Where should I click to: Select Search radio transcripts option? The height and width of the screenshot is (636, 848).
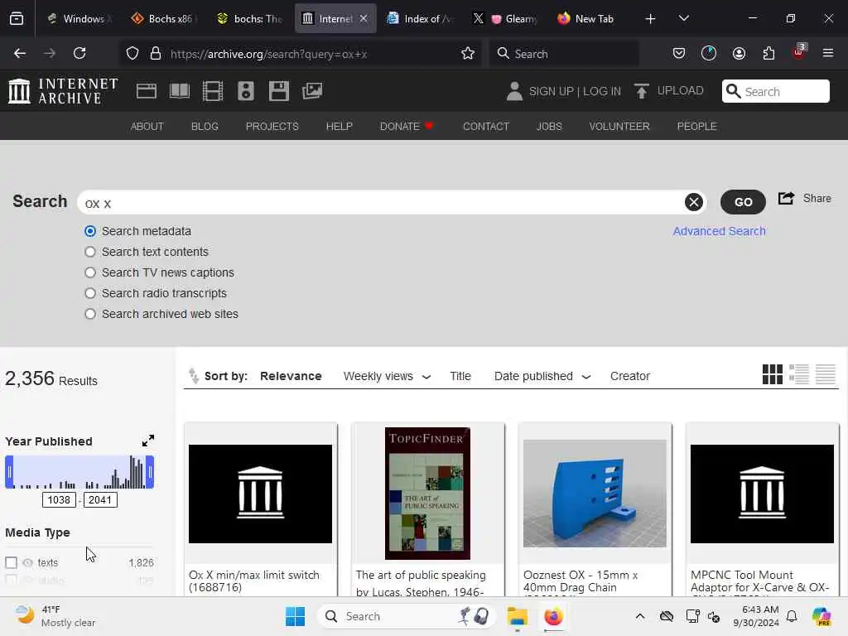(90, 293)
